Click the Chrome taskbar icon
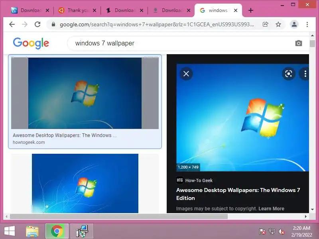This screenshot has width=319, height=239. (57, 231)
